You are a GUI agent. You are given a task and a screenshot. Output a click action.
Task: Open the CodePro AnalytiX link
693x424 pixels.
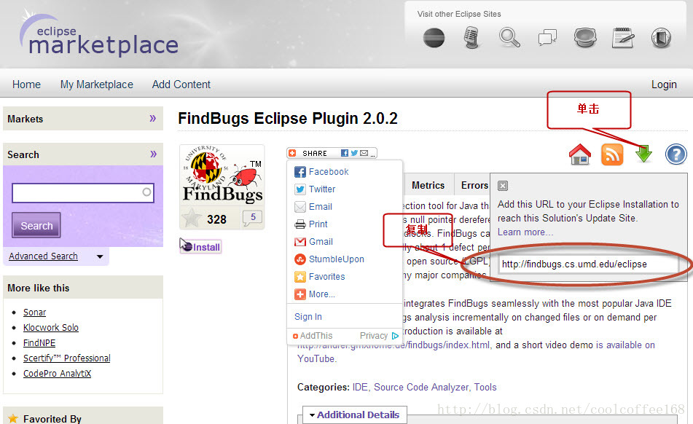tap(57, 374)
